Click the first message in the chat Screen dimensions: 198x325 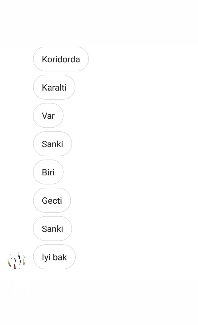point(61,59)
